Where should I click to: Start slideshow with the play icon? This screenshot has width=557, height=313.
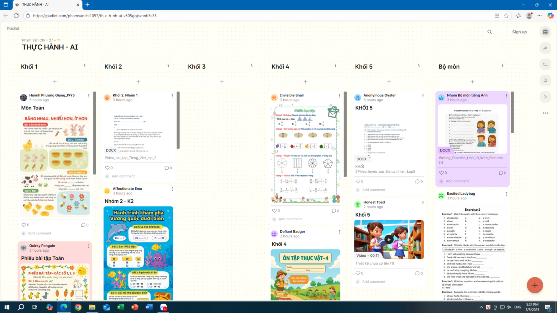[x=545, y=97]
